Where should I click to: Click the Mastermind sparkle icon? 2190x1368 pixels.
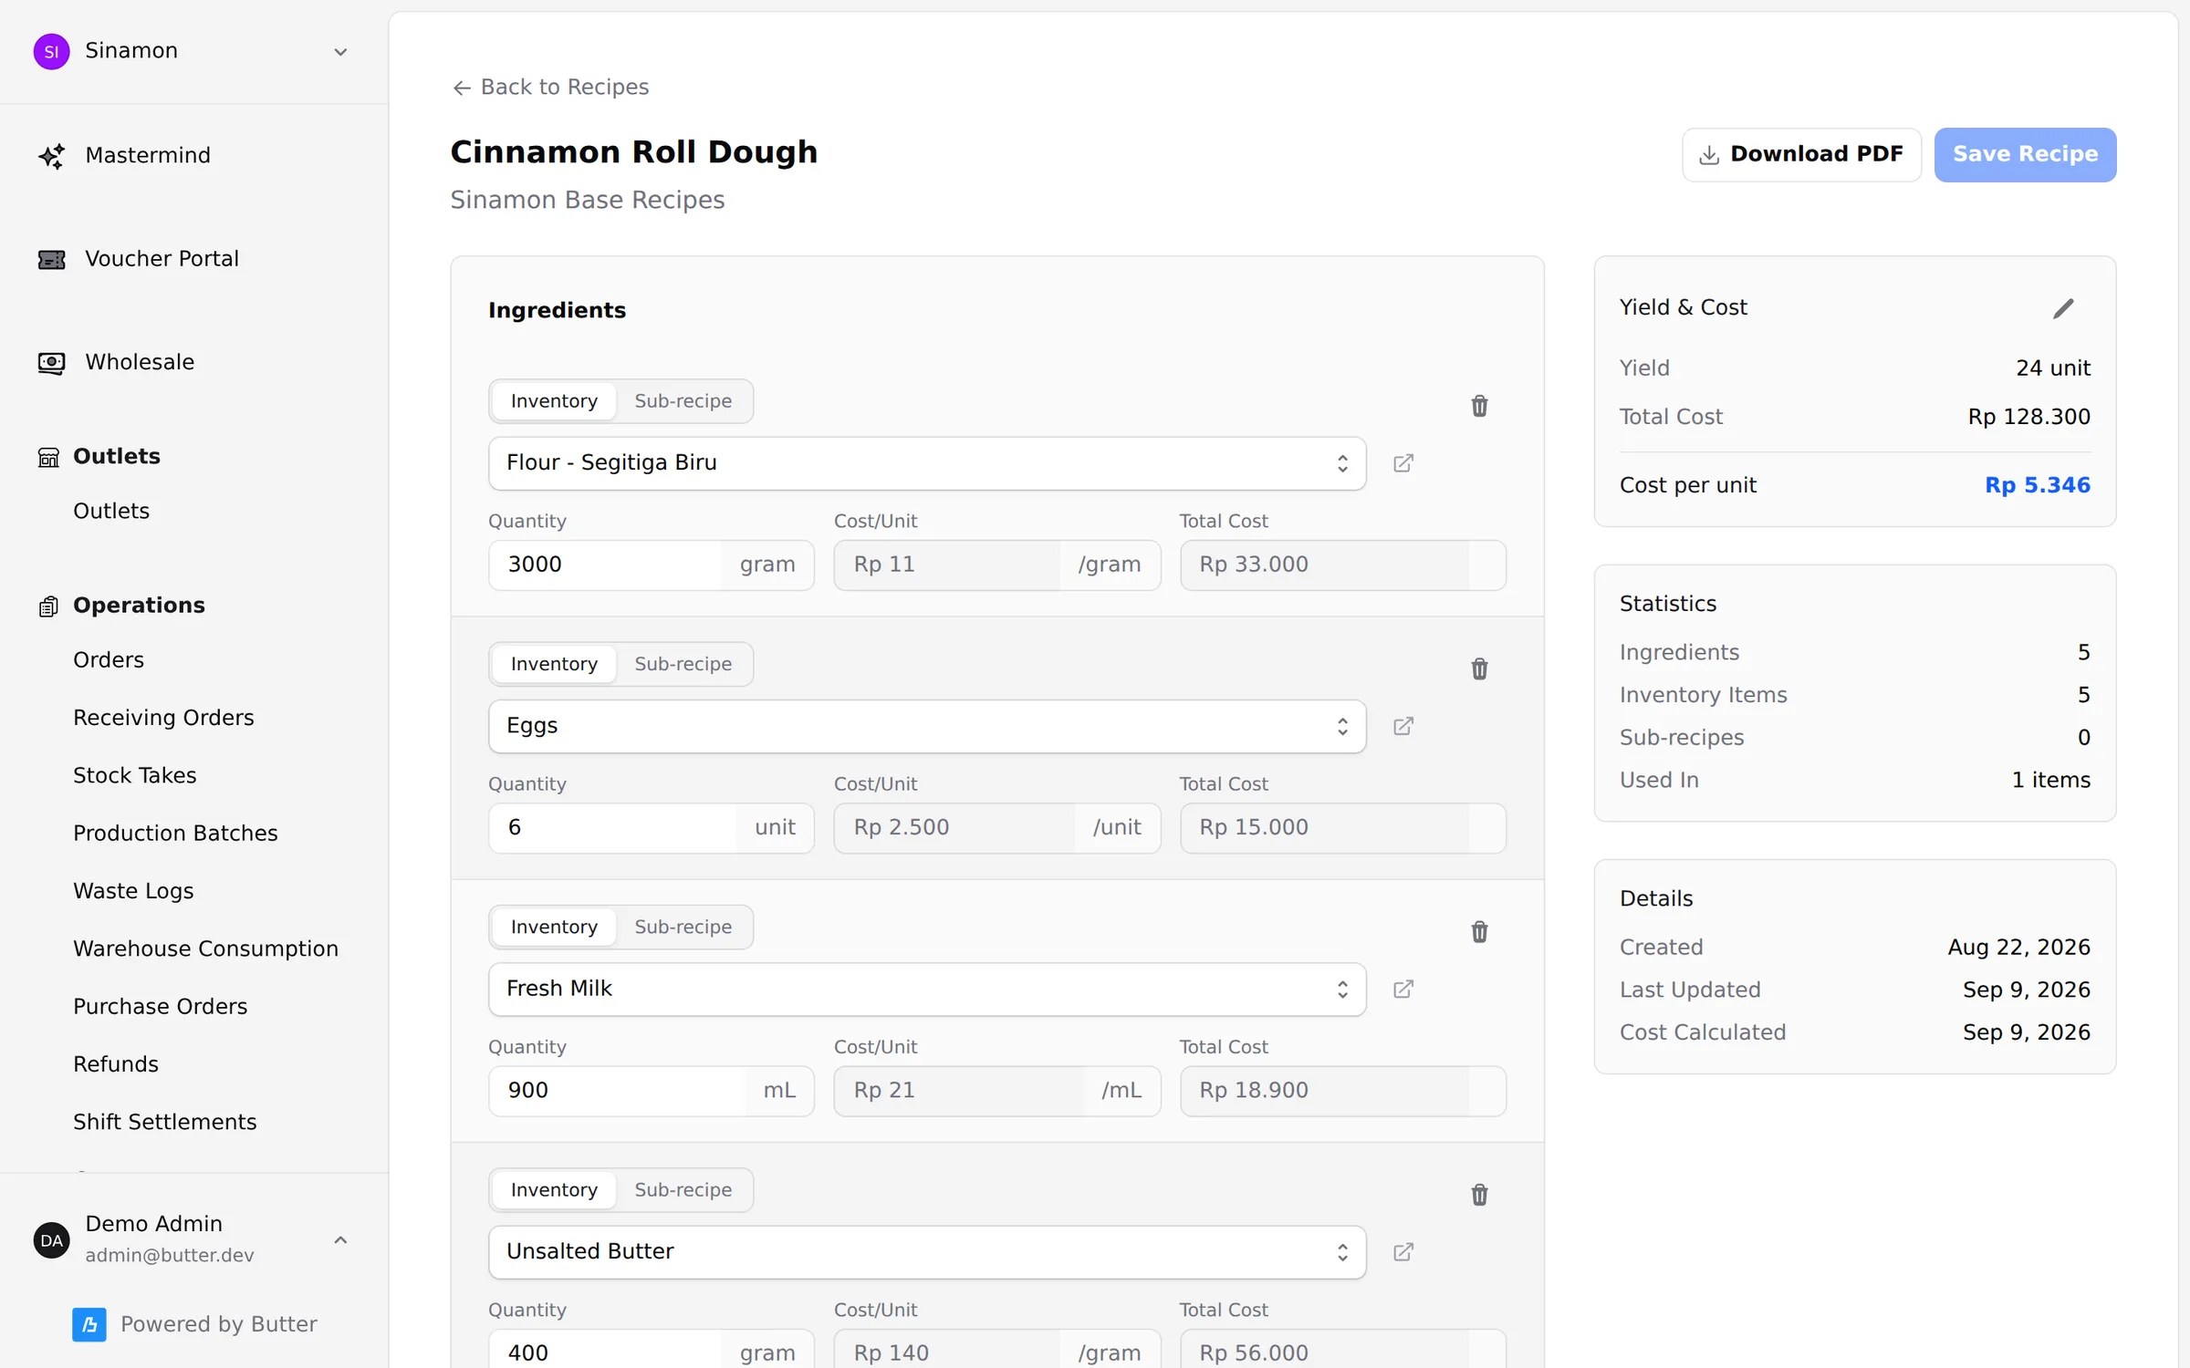coord(51,156)
